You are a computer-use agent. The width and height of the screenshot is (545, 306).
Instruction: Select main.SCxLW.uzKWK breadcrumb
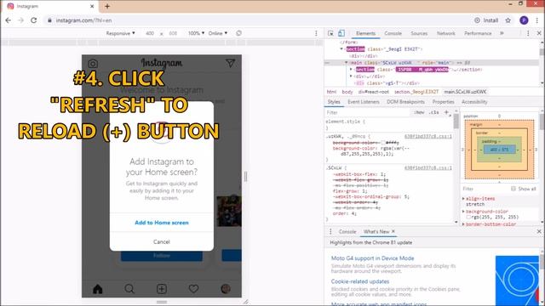coord(465,92)
